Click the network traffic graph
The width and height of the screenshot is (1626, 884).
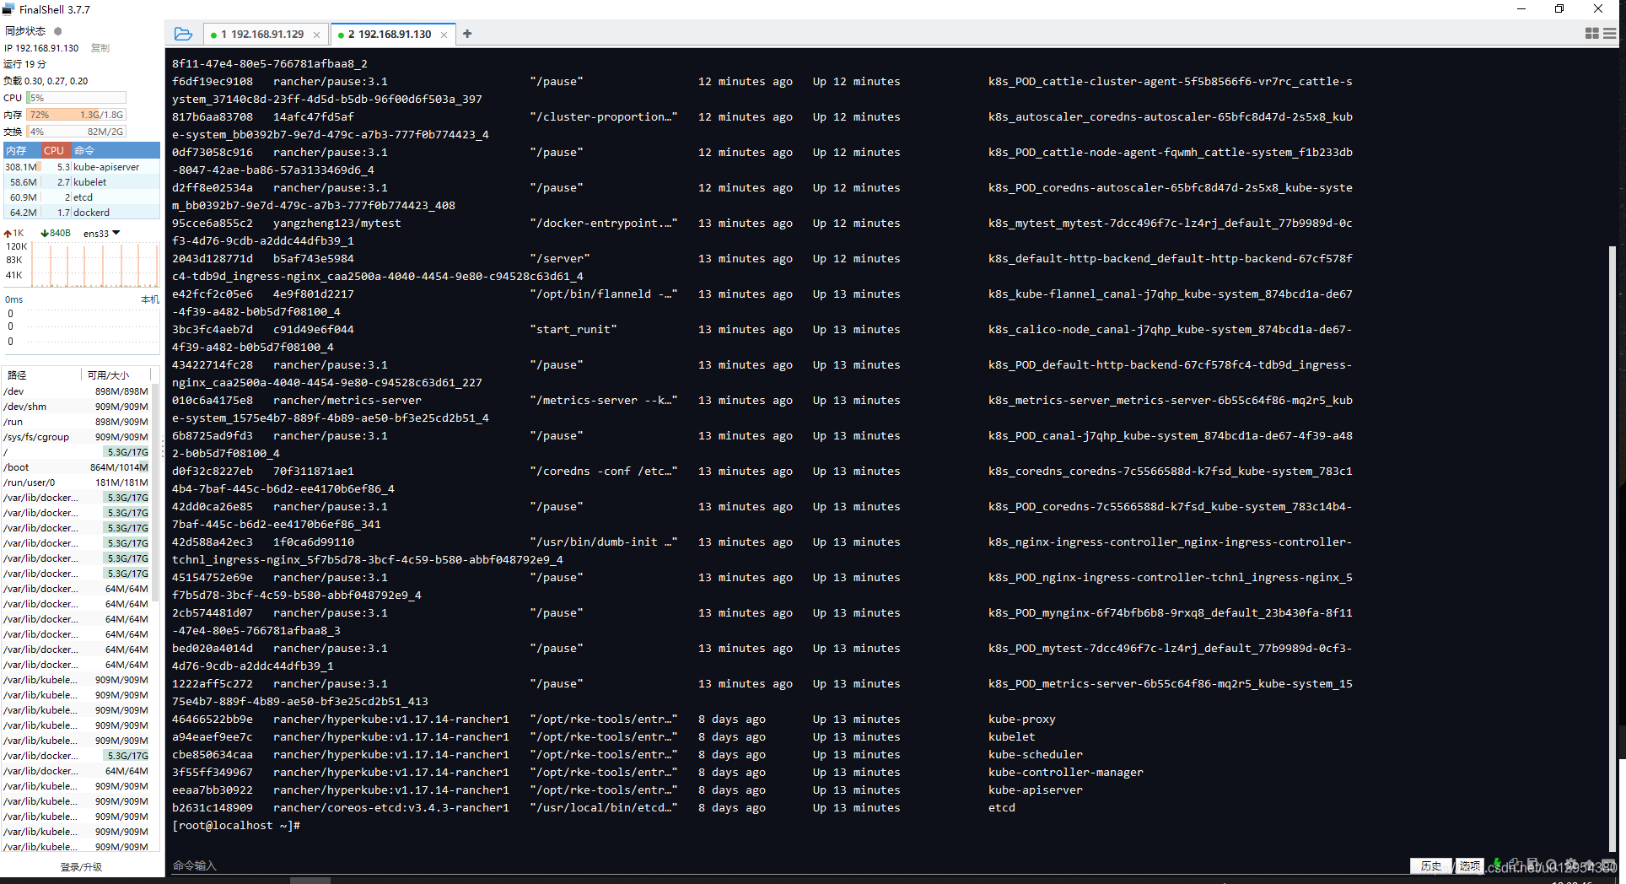[94, 264]
